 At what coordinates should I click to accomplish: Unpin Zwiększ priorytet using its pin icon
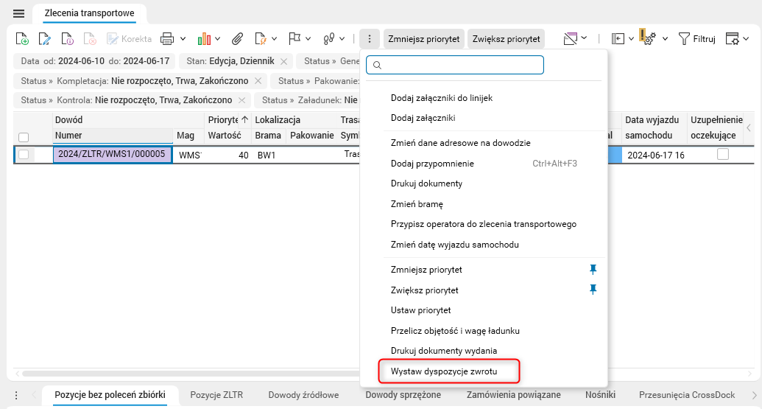[x=593, y=290]
